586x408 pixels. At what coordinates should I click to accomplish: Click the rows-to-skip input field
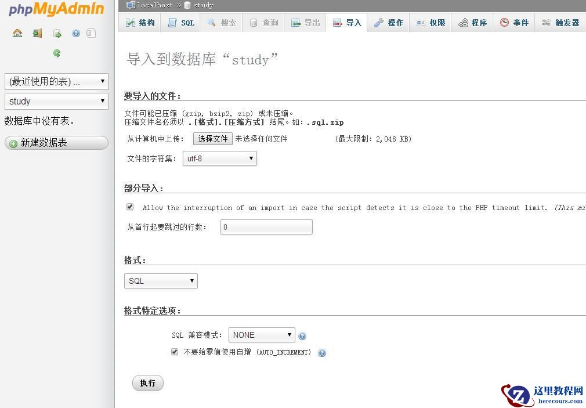266,227
